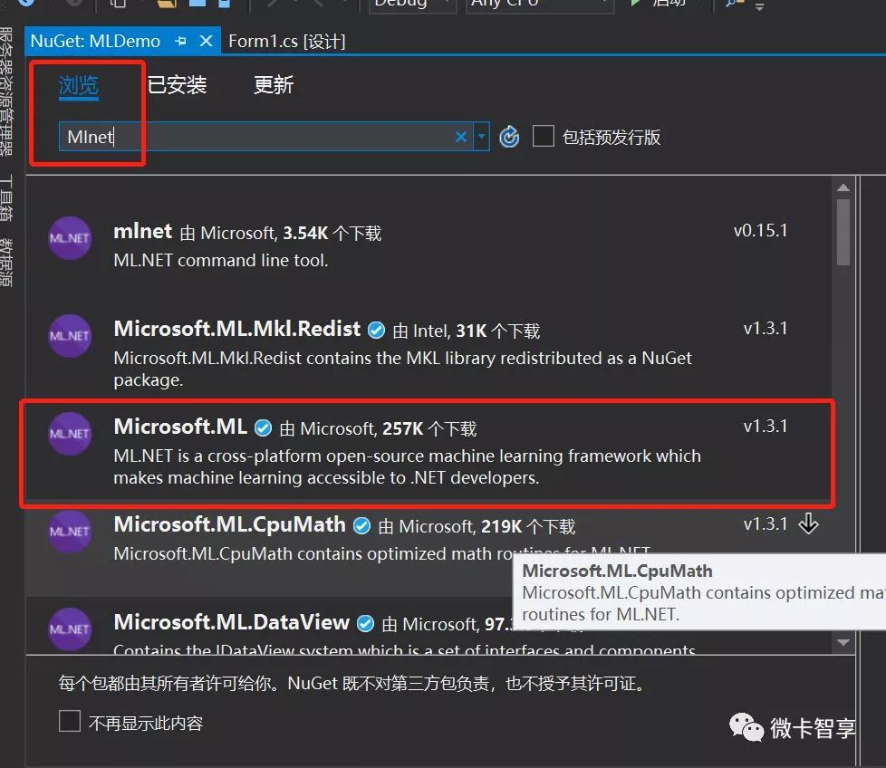The width and height of the screenshot is (886, 768).
Task: Open the Any CPU platform dropdown
Action: click(539, 4)
